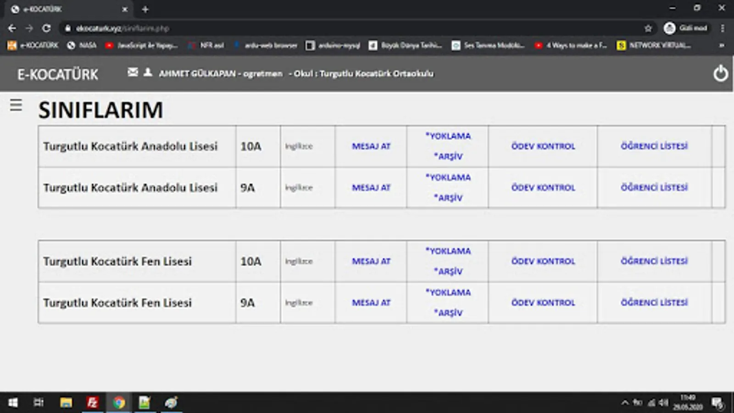This screenshot has height=413, width=734.
Task: Take YOKLAMA for Anadolu Lisesi 10A
Action: pyautogui.click(x=448, y=136)
